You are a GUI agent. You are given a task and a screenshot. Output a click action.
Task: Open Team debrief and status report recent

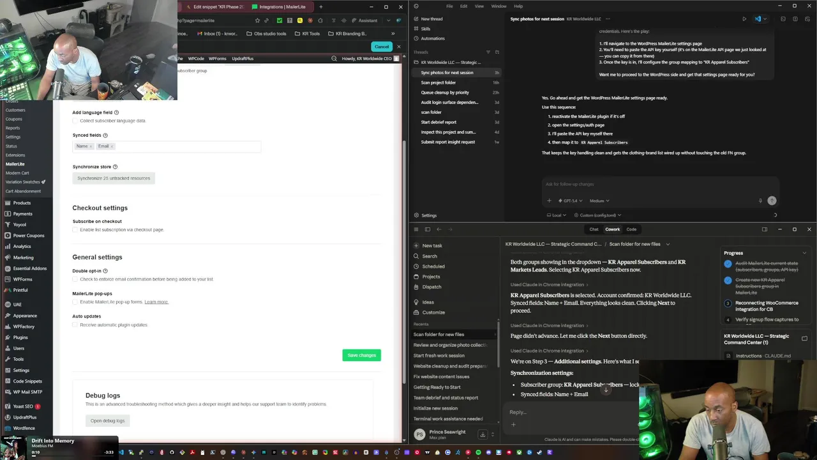[446, 397]
